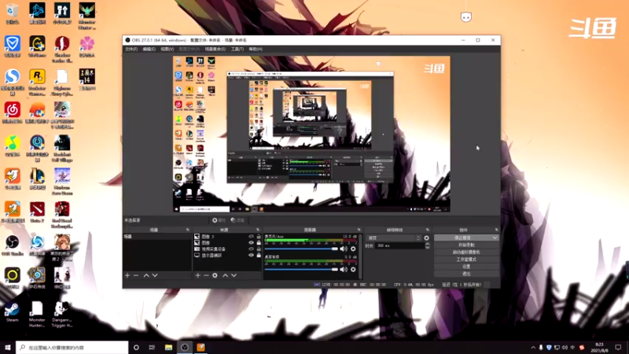Toggle lock on the 图像 3 source

pyautogui.click(x=259, y=237)
